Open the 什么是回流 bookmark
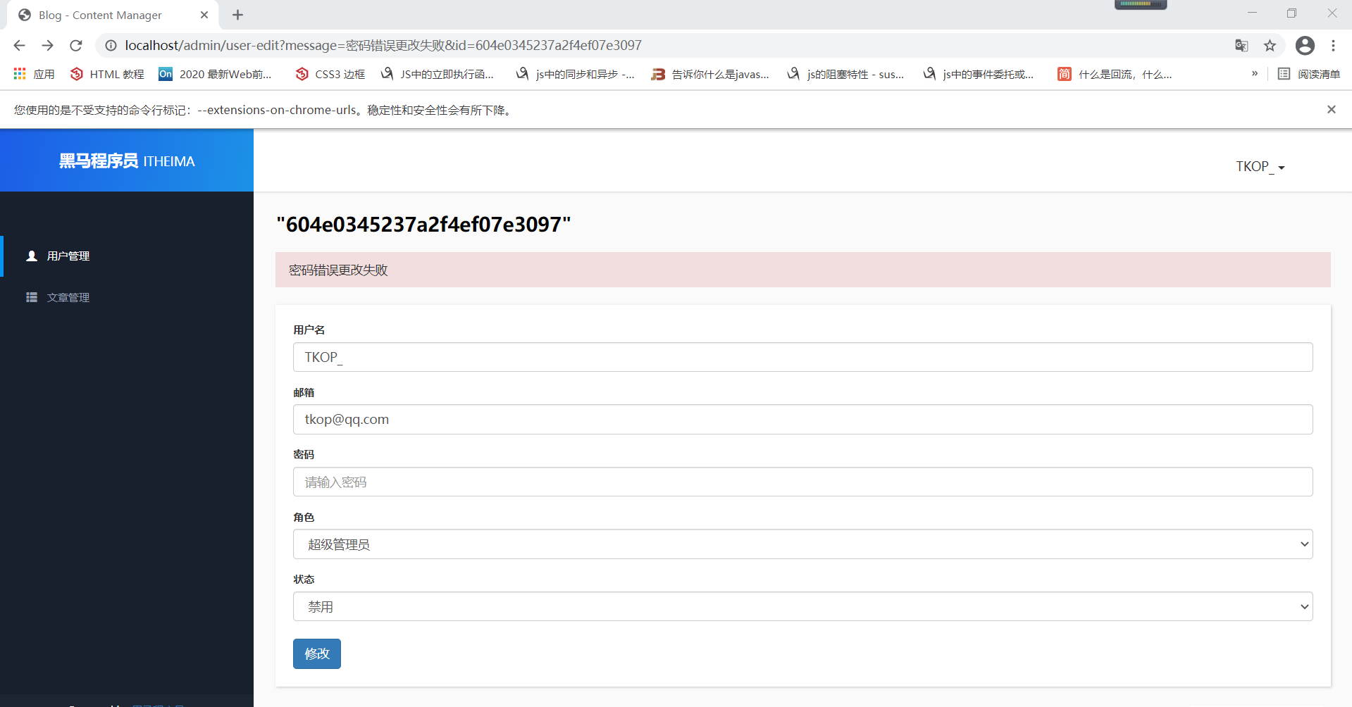This screenshot has width=1352, height=707. (1115, 74)
